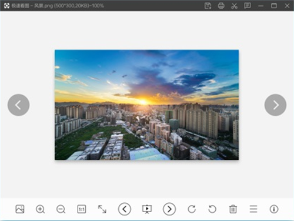Click the app logo icon in title bar
294x221 pixels.
pos(6,5)
